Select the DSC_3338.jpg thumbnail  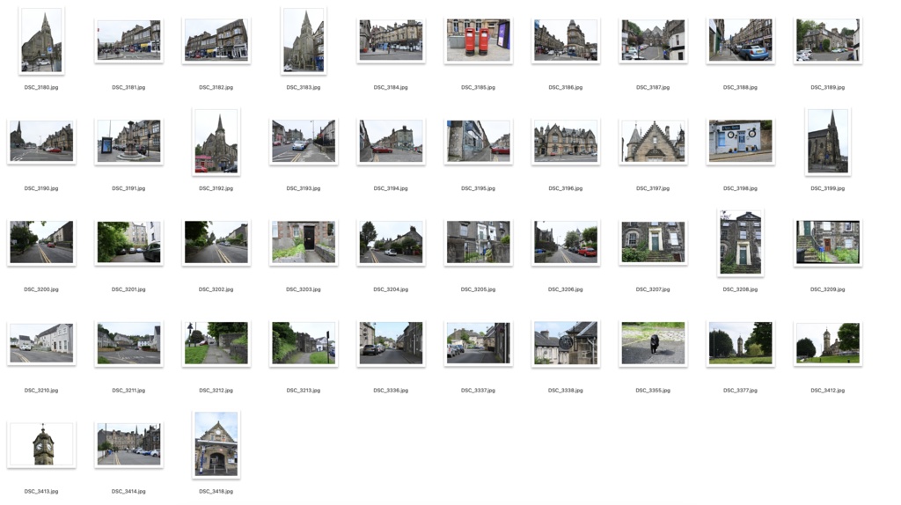coord(566,344)
